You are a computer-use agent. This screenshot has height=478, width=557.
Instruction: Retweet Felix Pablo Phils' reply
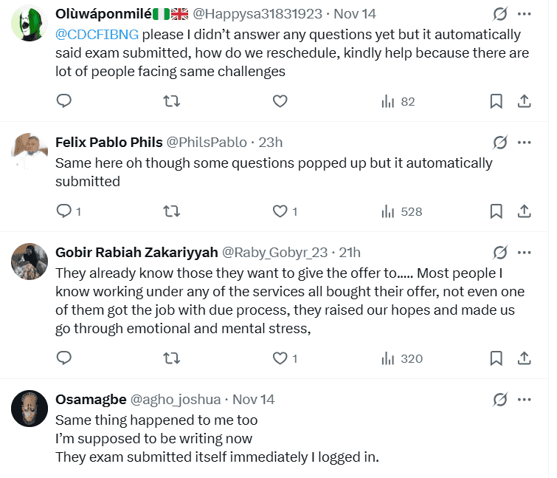(x=171, y=211)
